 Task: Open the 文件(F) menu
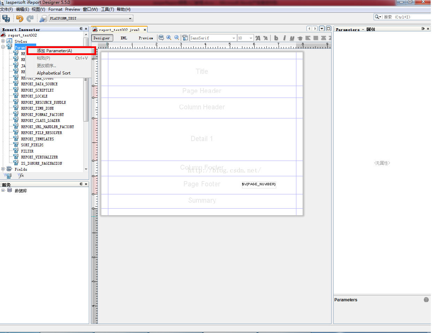point(7,9)
